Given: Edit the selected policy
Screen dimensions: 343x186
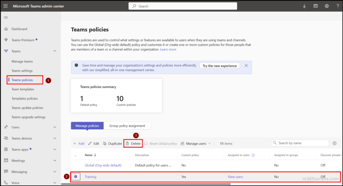Looking at the screenshot, I should click(x=94, y=143).
